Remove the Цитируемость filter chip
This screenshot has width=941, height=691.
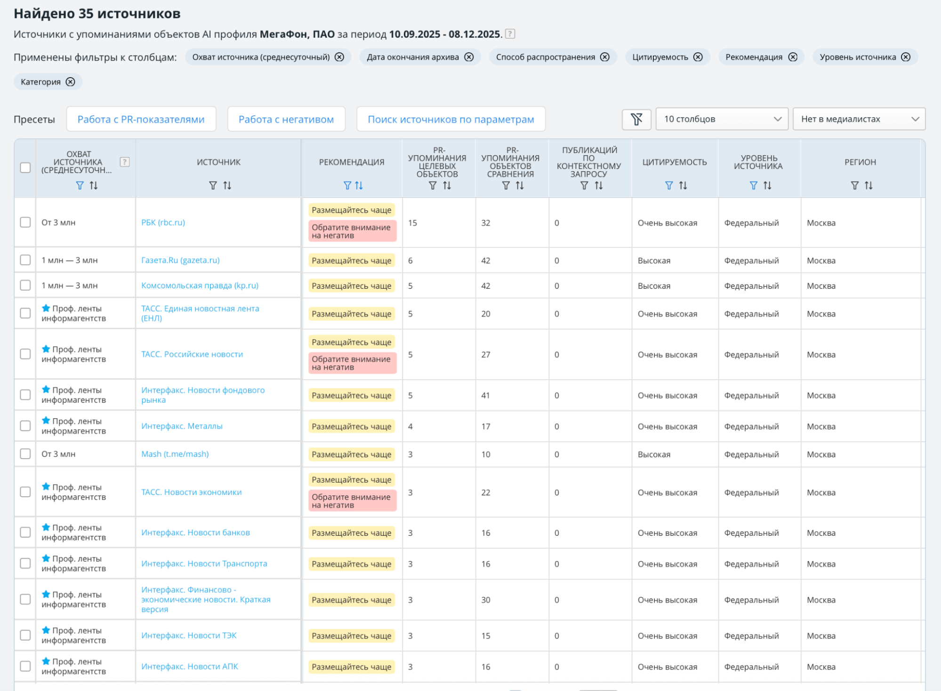coord(698,57)
